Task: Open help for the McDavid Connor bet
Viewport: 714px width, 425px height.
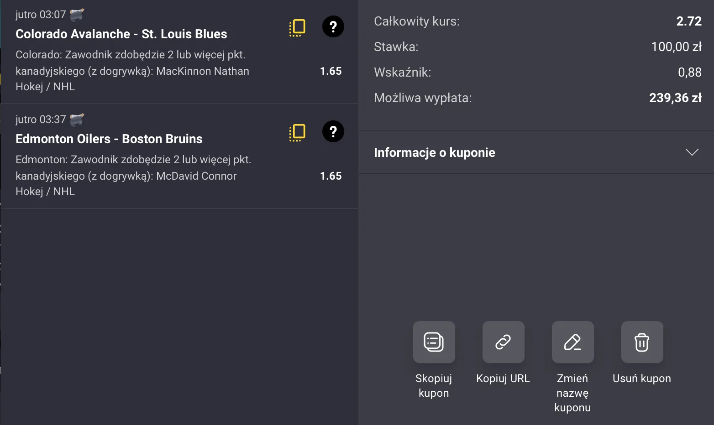Action: [x=333, y=131]
